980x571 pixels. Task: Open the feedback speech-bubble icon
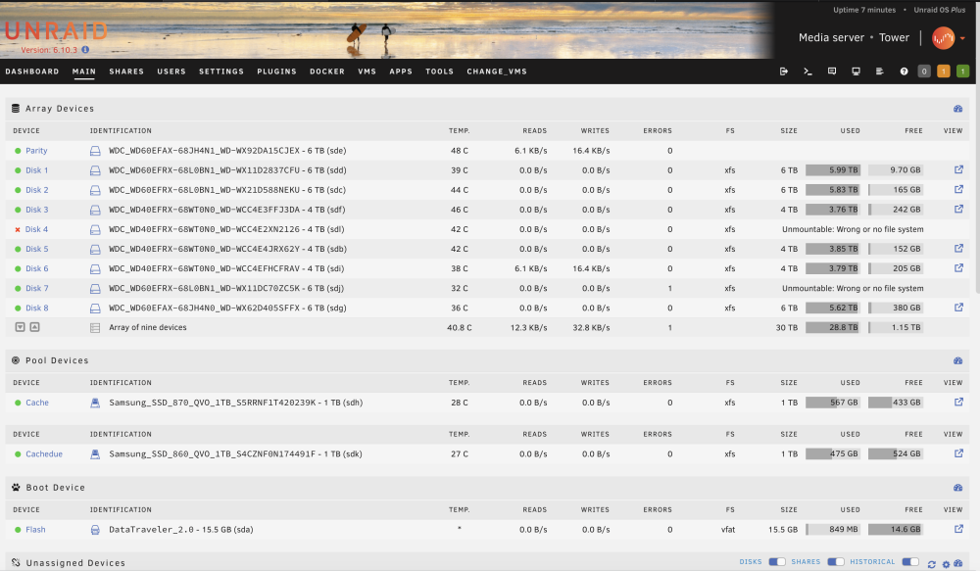pyautogui.click(x=832, y=71)
